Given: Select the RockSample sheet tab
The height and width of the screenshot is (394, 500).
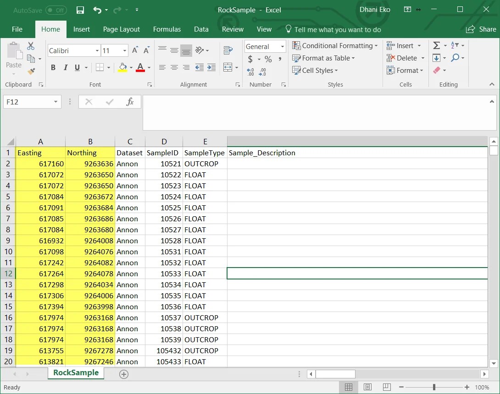Looking at the screenshot, I should click(76, 372).
